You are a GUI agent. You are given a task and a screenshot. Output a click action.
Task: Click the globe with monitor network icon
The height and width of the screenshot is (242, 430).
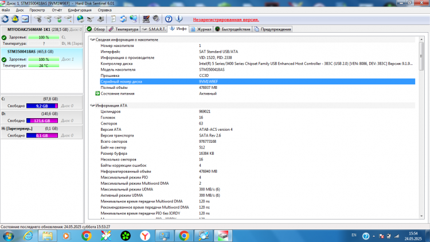[133, 19]
